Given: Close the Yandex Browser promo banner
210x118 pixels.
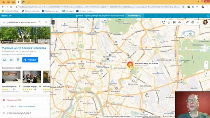Looking at the screenshot, I should click(208, 16).
